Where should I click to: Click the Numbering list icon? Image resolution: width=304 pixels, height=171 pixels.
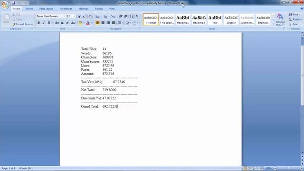[105, 16]
